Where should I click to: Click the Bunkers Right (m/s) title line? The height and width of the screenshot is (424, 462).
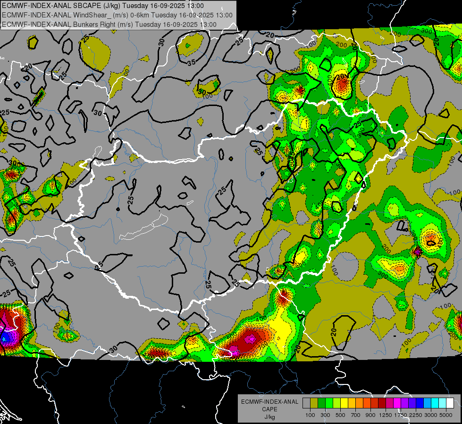pyautogui.click(x=109, y=24)
